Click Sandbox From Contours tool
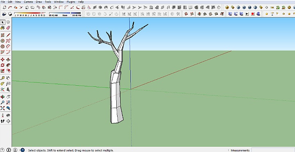295x152 pixels. (x=186, y=14)
